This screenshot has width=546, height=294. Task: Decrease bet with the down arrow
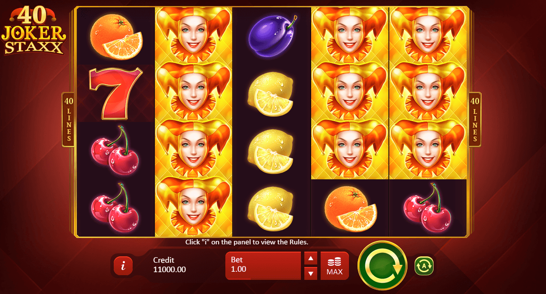point(311,273)
